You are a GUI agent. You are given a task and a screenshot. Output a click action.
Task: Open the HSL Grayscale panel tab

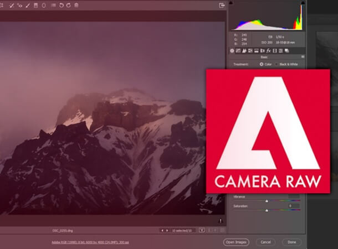pyautogui.click(x=250, y=51)
